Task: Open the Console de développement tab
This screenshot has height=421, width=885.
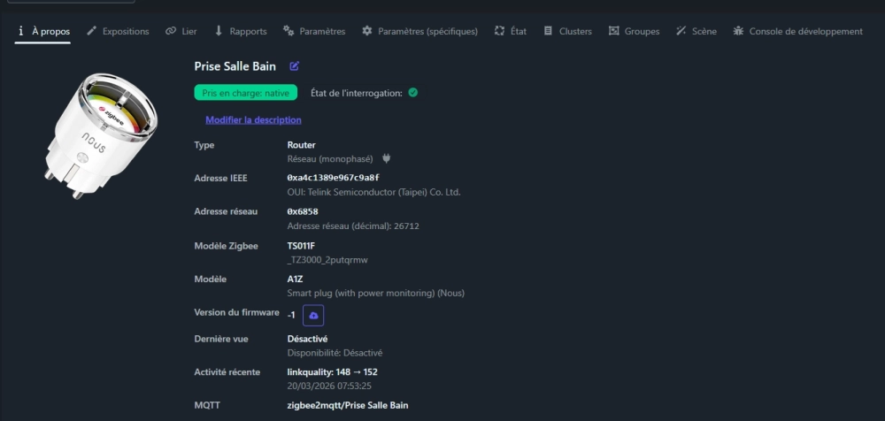Action: click(797, 32)
